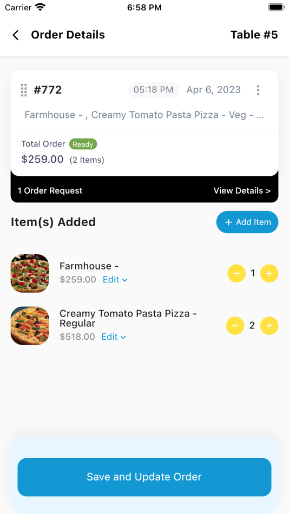The width and height of the screenshot is (289, 514).
Task: Save and Update Order
Action: 144,477
